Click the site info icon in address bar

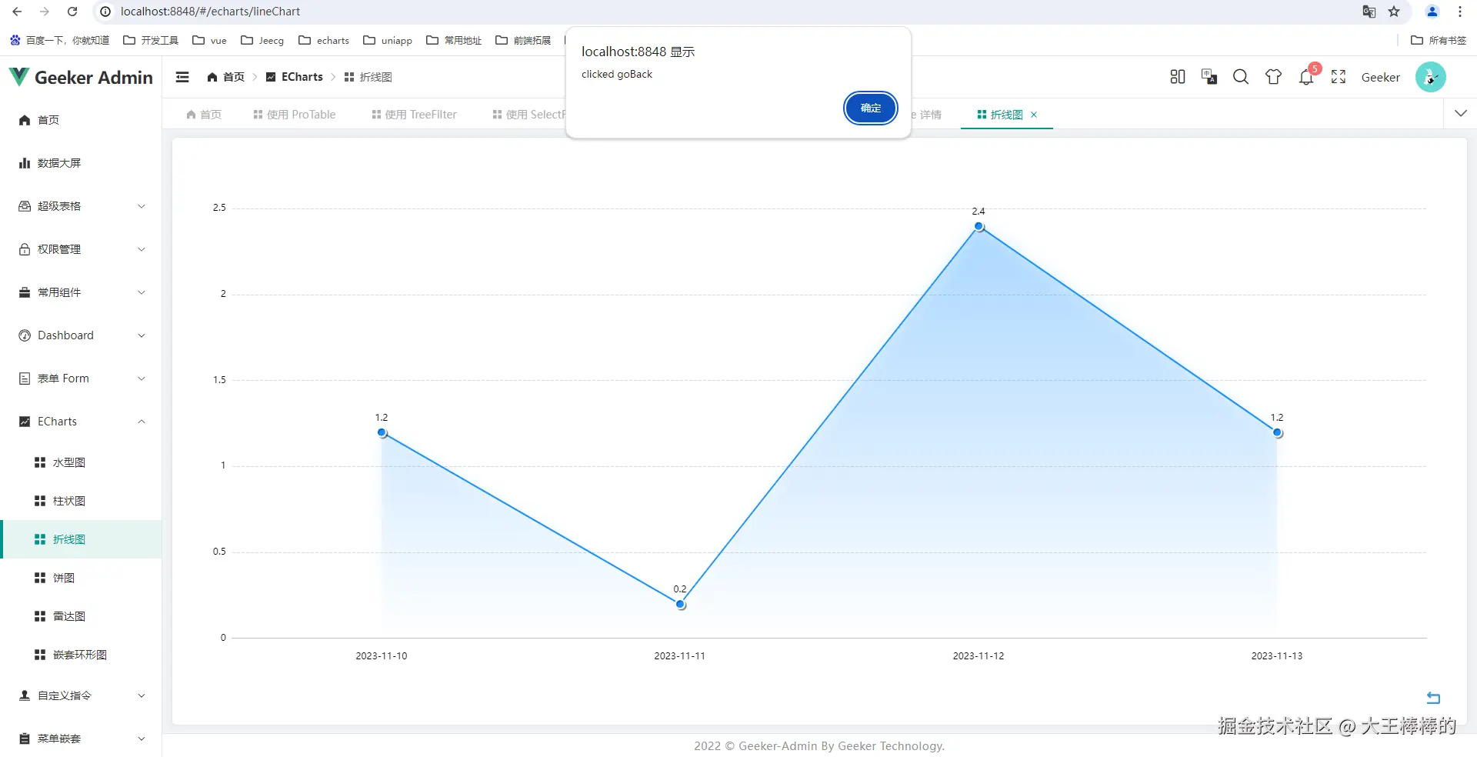pos(106,12)
